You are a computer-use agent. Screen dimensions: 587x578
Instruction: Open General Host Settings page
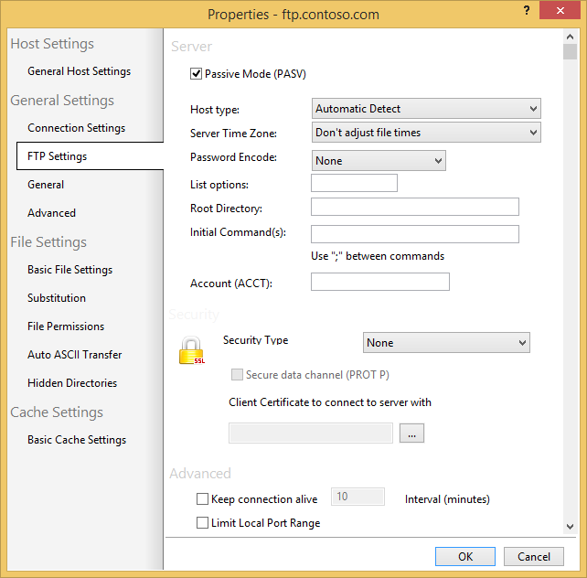click(x=79, y=71)
